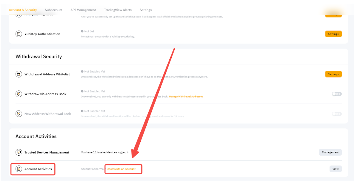Click the YubiKey Authentication icon
Screen dimensions: 355x181
coord(19,34)
